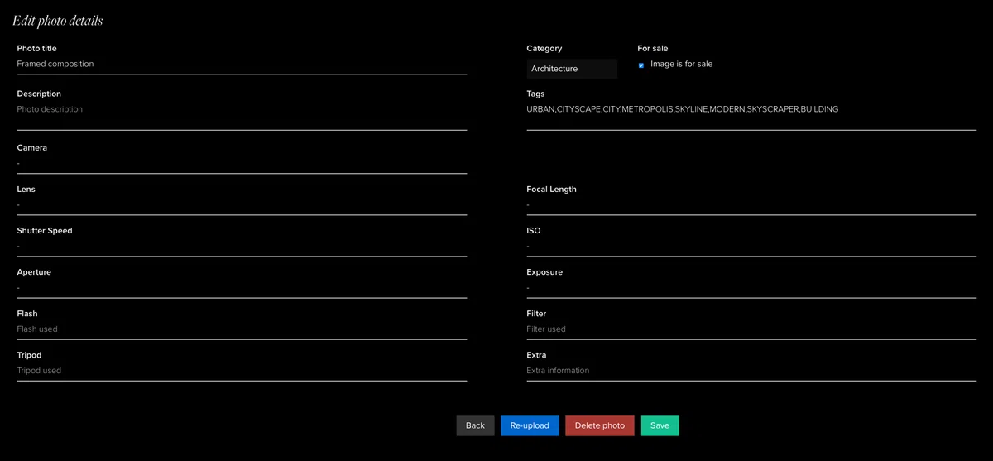The width and height of the screenshot is (993, 461).
Task: Click the Exposure input field
Action: (751, 288)
